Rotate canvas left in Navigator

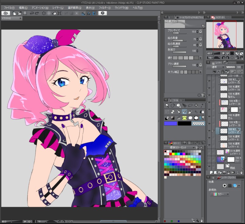click(x=223, y=58)
